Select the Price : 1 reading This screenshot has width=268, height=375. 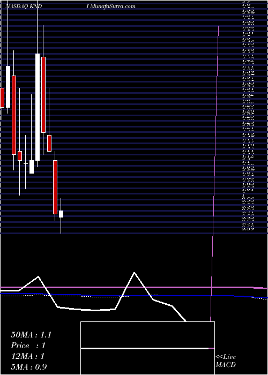pos(28,346)
